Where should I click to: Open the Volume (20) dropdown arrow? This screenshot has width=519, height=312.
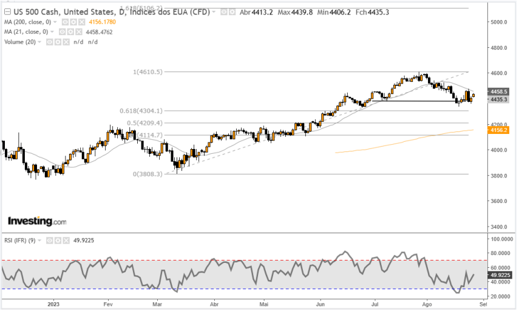click(x=41, y=42)
